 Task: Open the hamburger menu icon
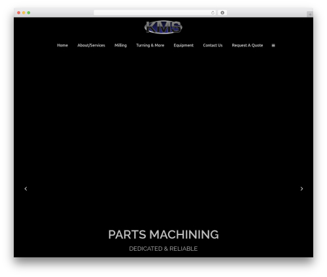point(273,45)
